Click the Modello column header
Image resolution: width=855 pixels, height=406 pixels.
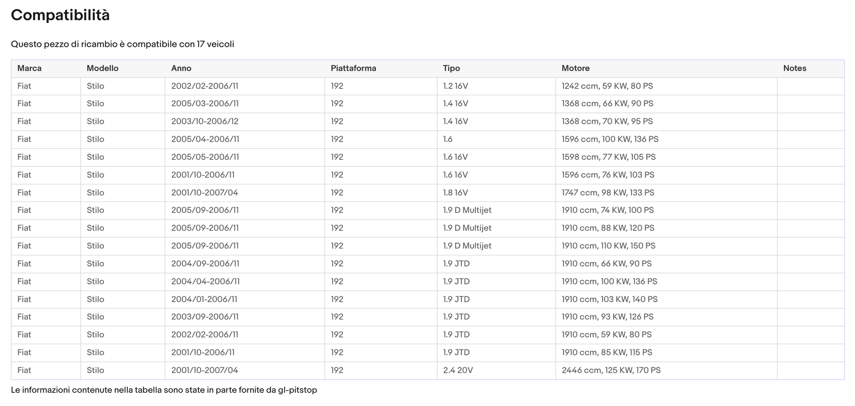(102, 68)
